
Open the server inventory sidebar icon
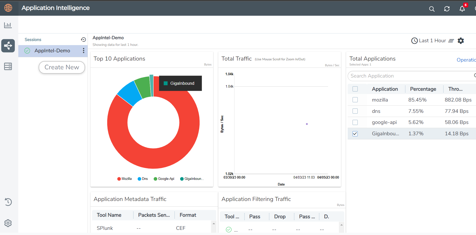pos(8,66)
